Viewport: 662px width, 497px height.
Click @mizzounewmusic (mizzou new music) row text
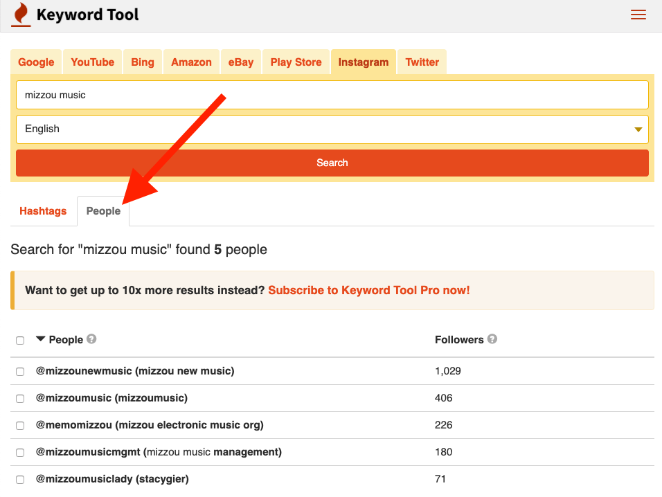(x=135, y=371)
